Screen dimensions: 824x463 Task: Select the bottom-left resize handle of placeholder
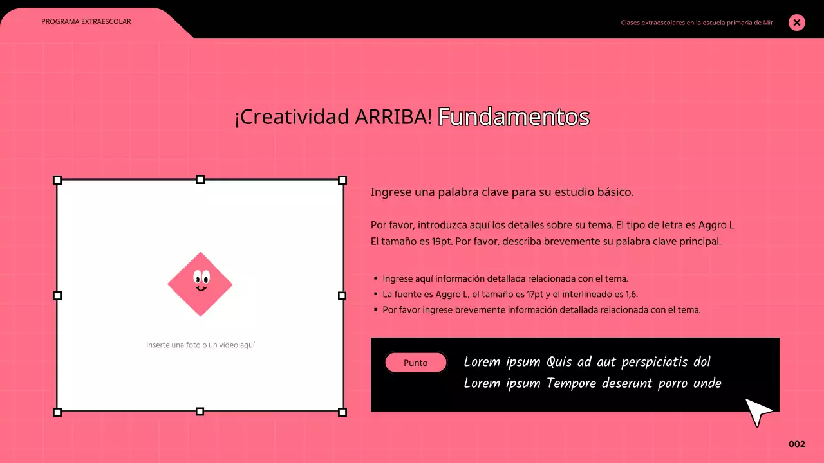click(57, 412)
